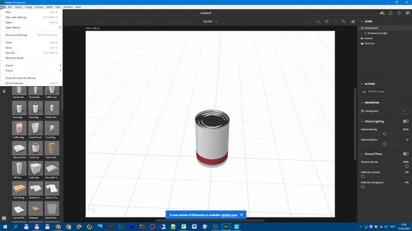Choose Share 3D Scene for Review
The width and height of the screenshot is (412, 231).
(x=32, y=78)
